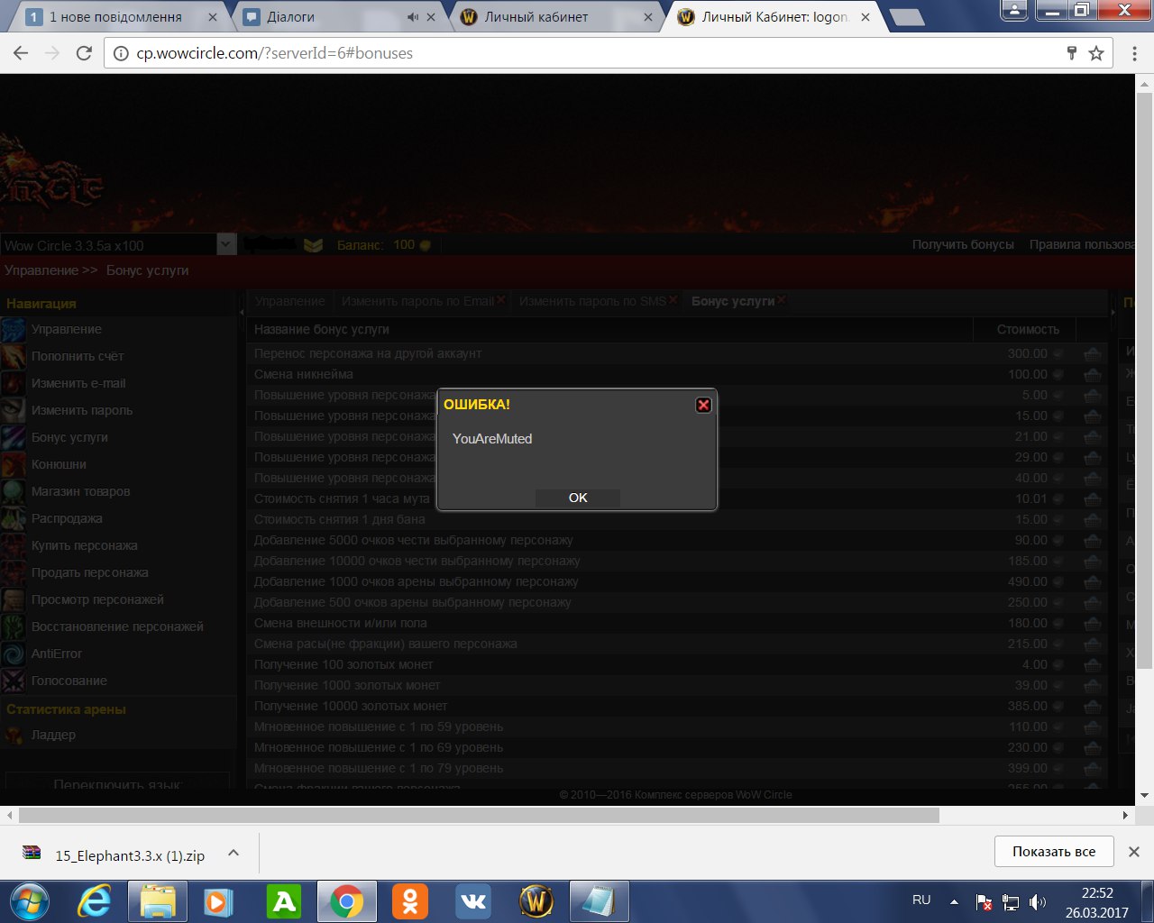Screen dimensions: 1154x923
Task: Click the Показать все downloads button
Action: (x=1053, y=852)
